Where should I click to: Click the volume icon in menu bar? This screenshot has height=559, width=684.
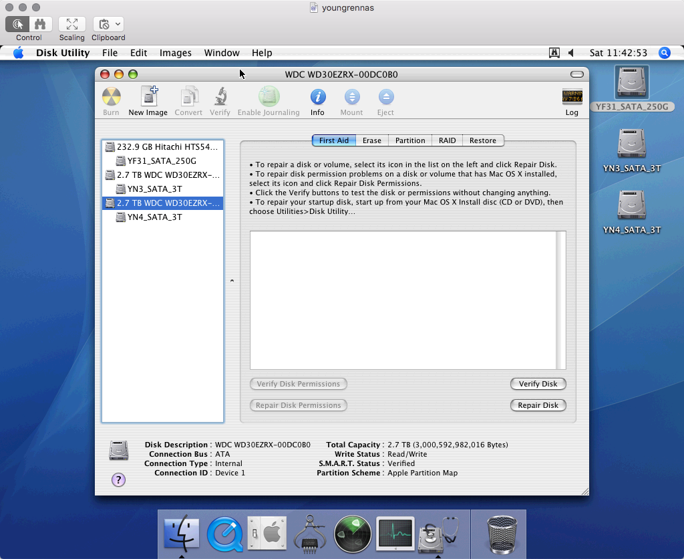coord(570,53)
